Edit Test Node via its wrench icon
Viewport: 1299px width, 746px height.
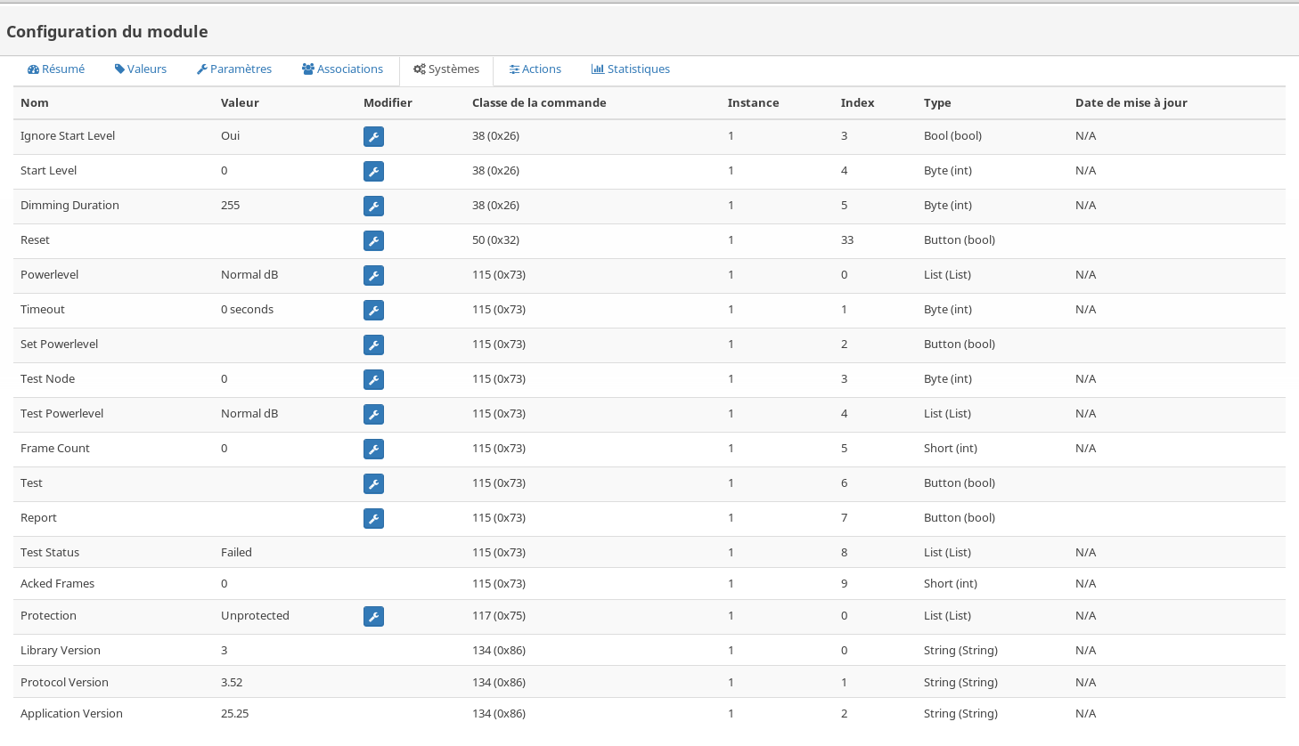(373, 379)
